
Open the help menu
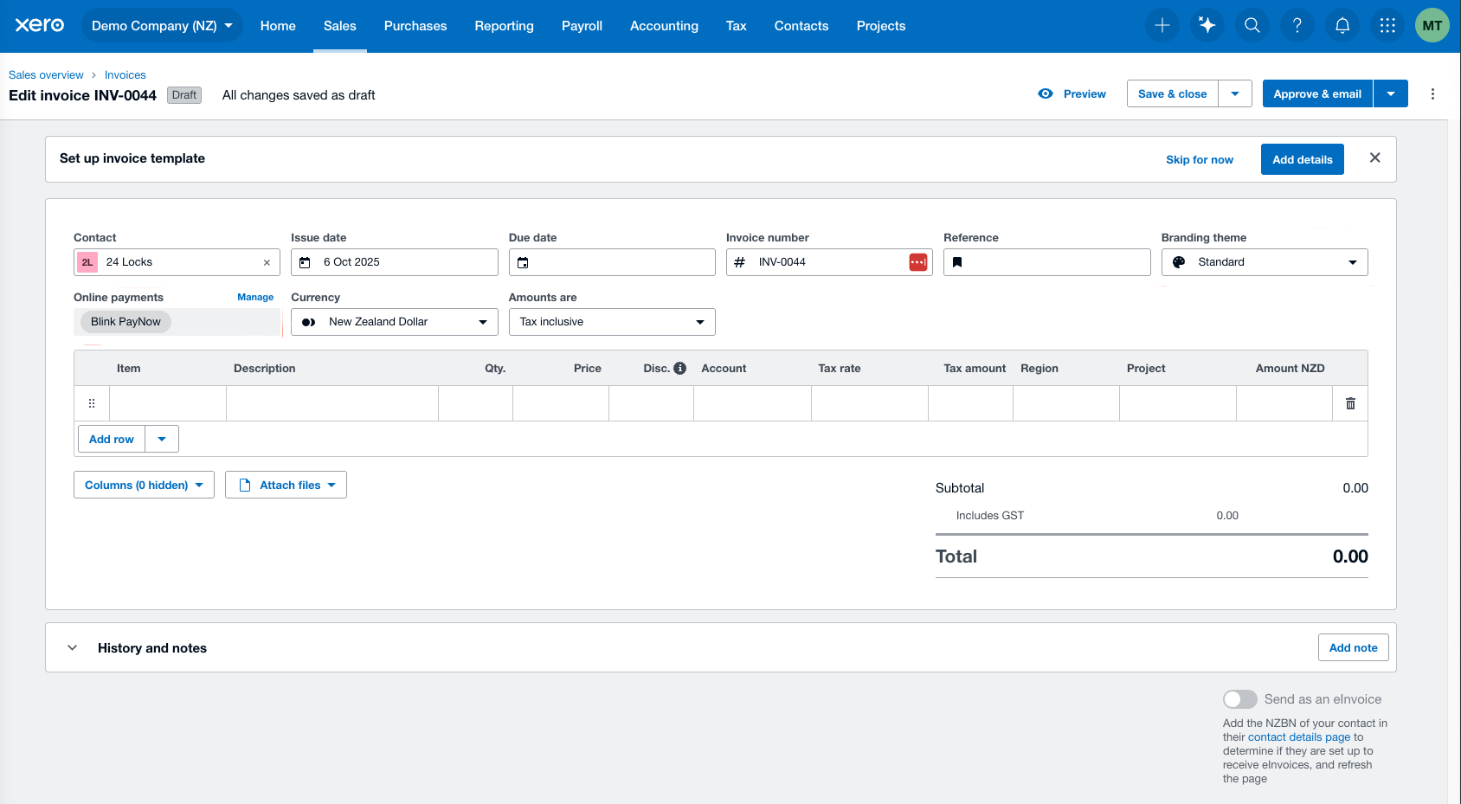[1297, 25]
